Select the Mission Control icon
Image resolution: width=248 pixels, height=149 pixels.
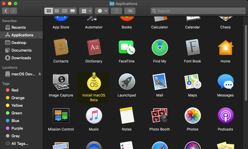(61, 115)
